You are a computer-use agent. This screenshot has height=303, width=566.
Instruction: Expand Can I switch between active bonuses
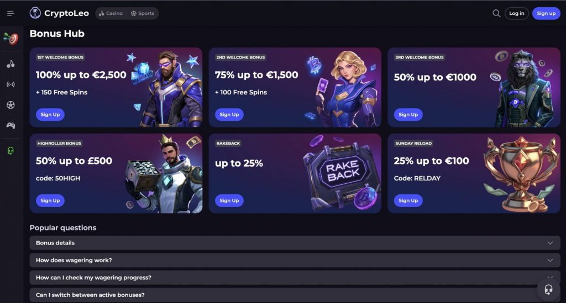(295, 295)
